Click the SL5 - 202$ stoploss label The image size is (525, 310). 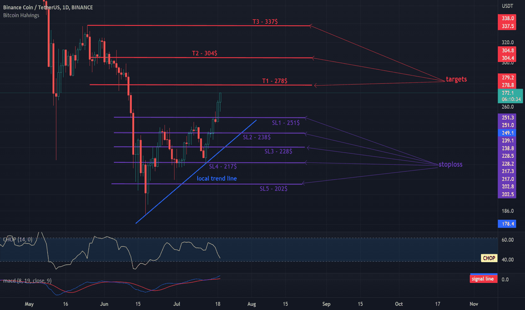coord(273,189)
